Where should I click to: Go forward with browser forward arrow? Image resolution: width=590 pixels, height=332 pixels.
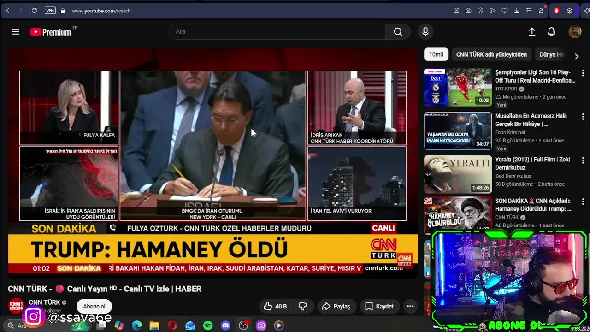pos(21,11)
